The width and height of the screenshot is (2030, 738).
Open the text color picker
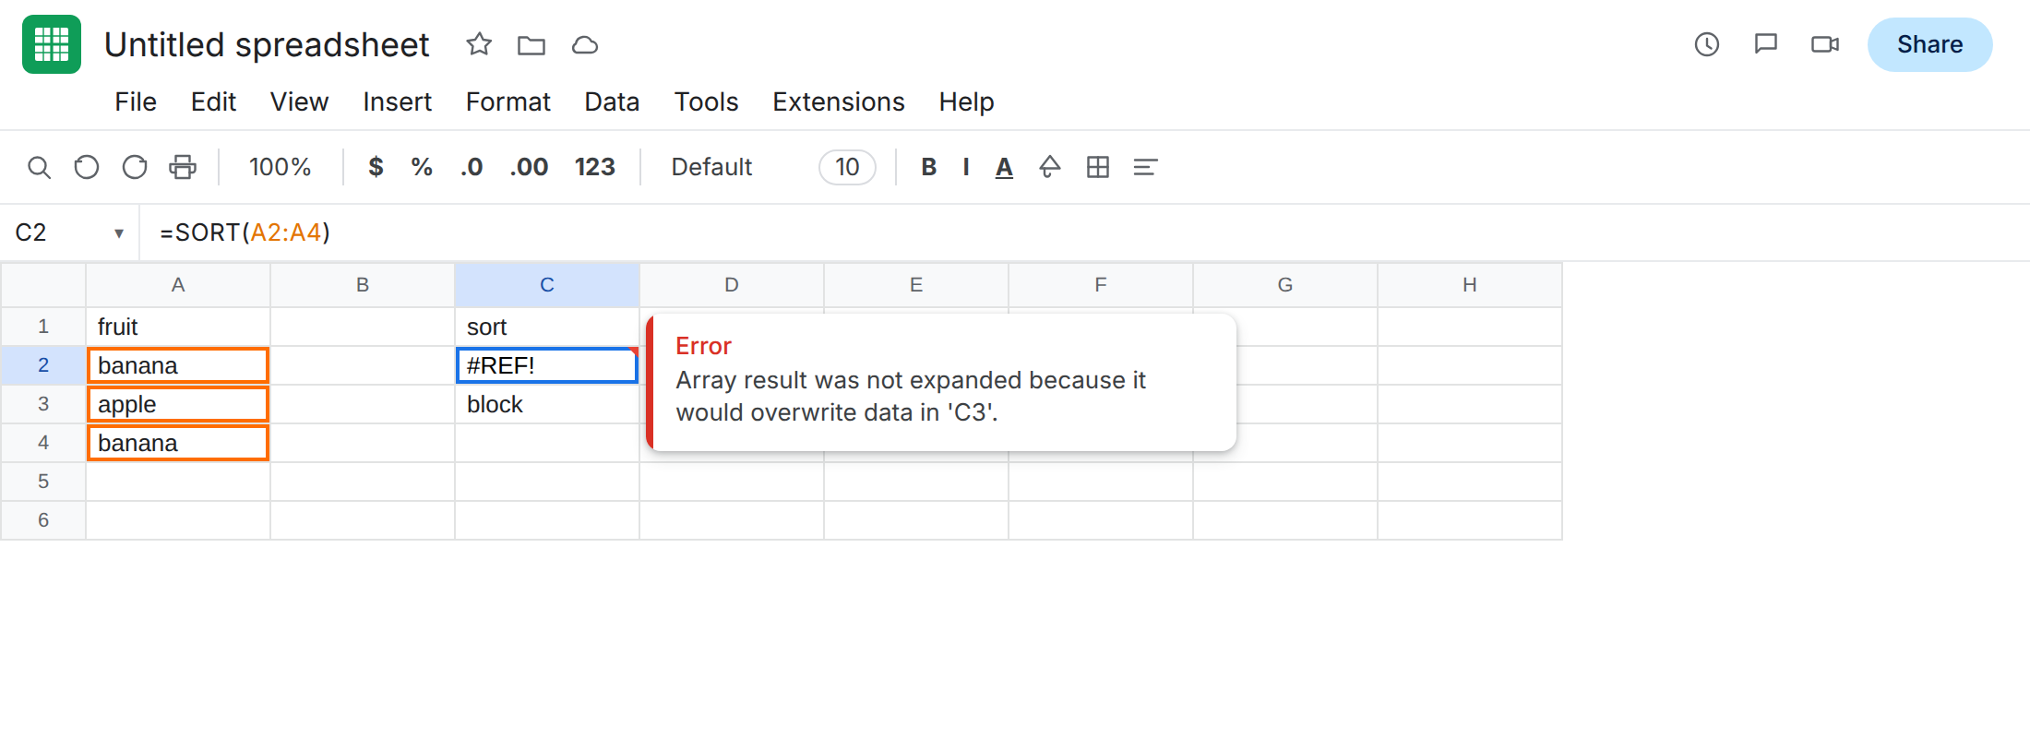(x=1005, y=167)
